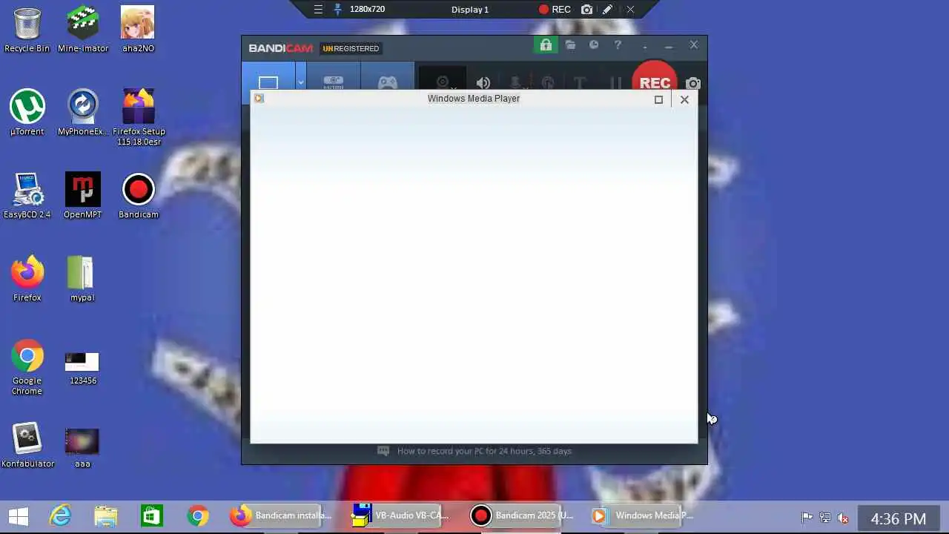
Task: Open 'How to record your PC' tip link
Action: click(484, 451)
